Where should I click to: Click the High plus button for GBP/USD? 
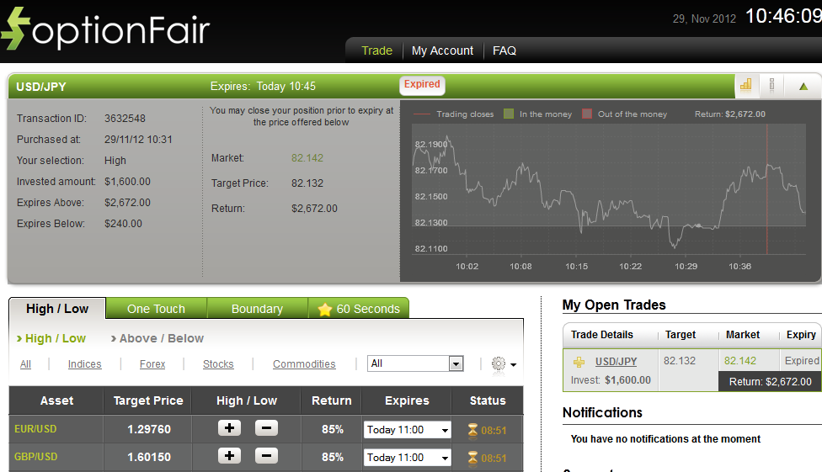[229, 456]
